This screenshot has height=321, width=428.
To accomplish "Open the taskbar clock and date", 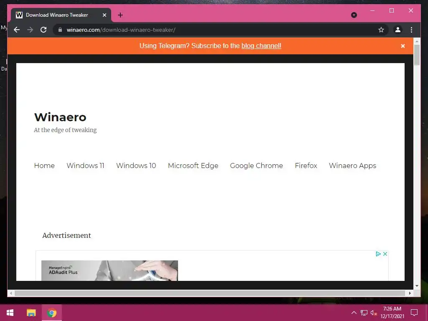I will coord(392,313).
